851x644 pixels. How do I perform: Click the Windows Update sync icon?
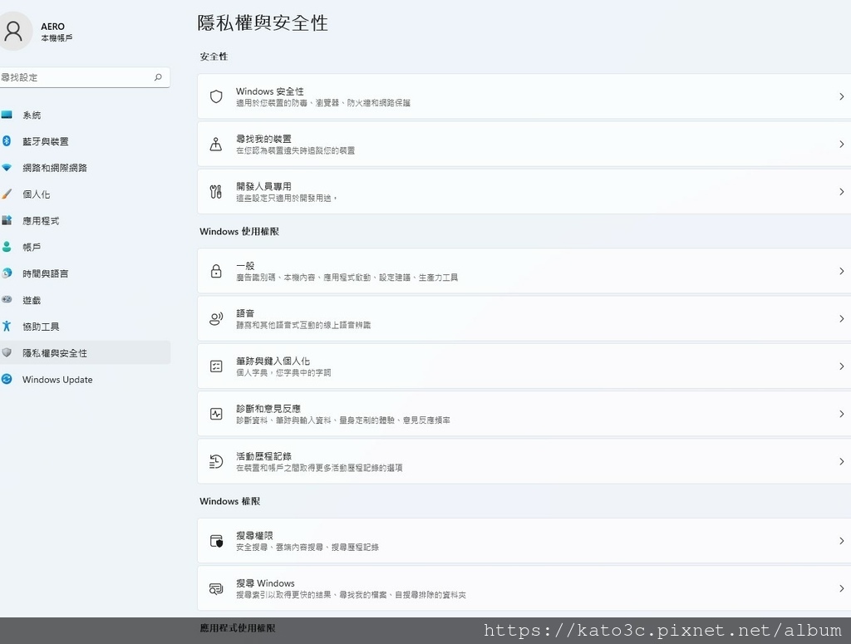[7, 379]
